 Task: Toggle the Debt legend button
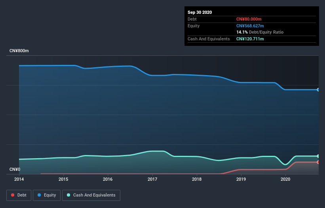coord(19,195)
